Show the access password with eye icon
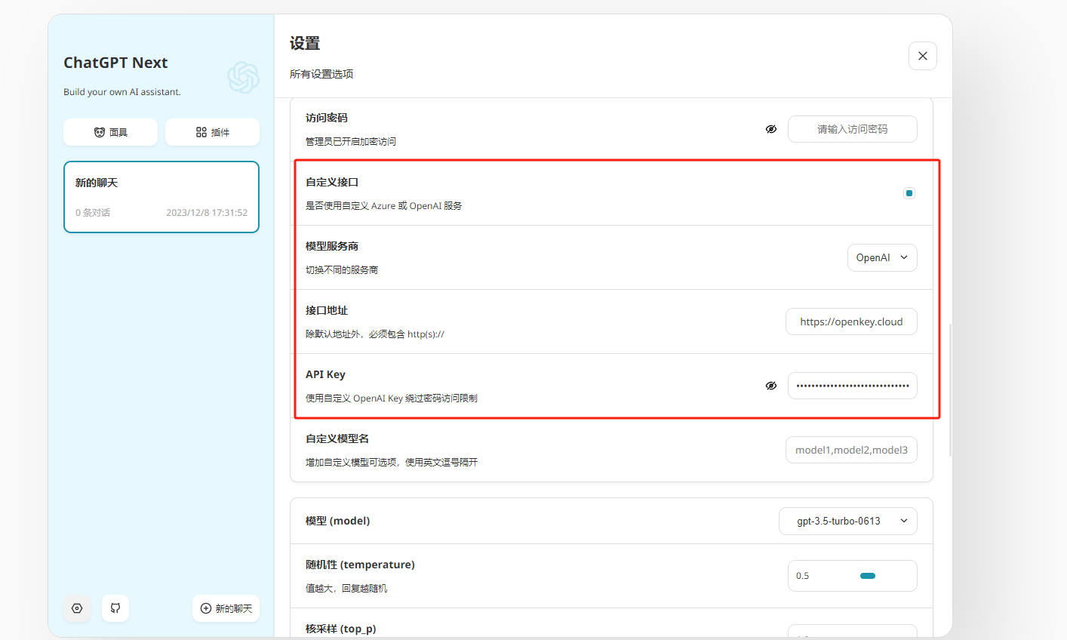The height and width of the screenshot is (640, 1067). tap(771, 129)
